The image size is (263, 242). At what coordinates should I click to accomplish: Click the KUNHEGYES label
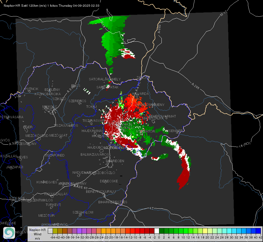(x=47, y=182)
